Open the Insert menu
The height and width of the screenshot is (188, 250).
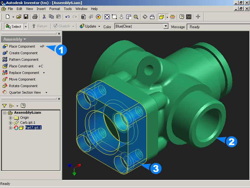pos(41,9)
